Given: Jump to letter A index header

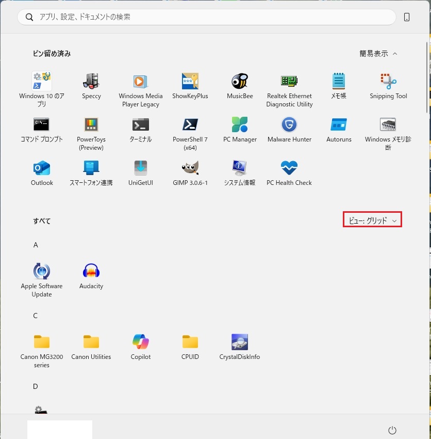Looking at the screenshot, I should (x=36, y=245).
